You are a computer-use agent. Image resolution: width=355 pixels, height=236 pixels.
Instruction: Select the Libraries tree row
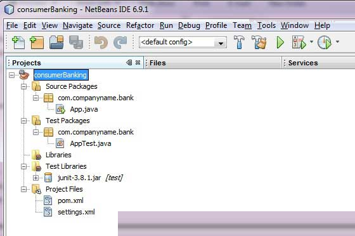point(58,155)
